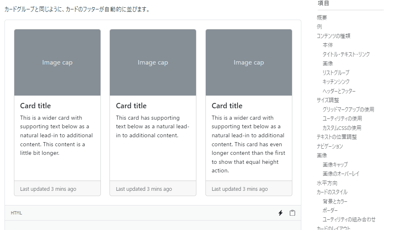Open the ナビゲーション sidebar link
Screen dimensions: 410x230
pos(330,146)
